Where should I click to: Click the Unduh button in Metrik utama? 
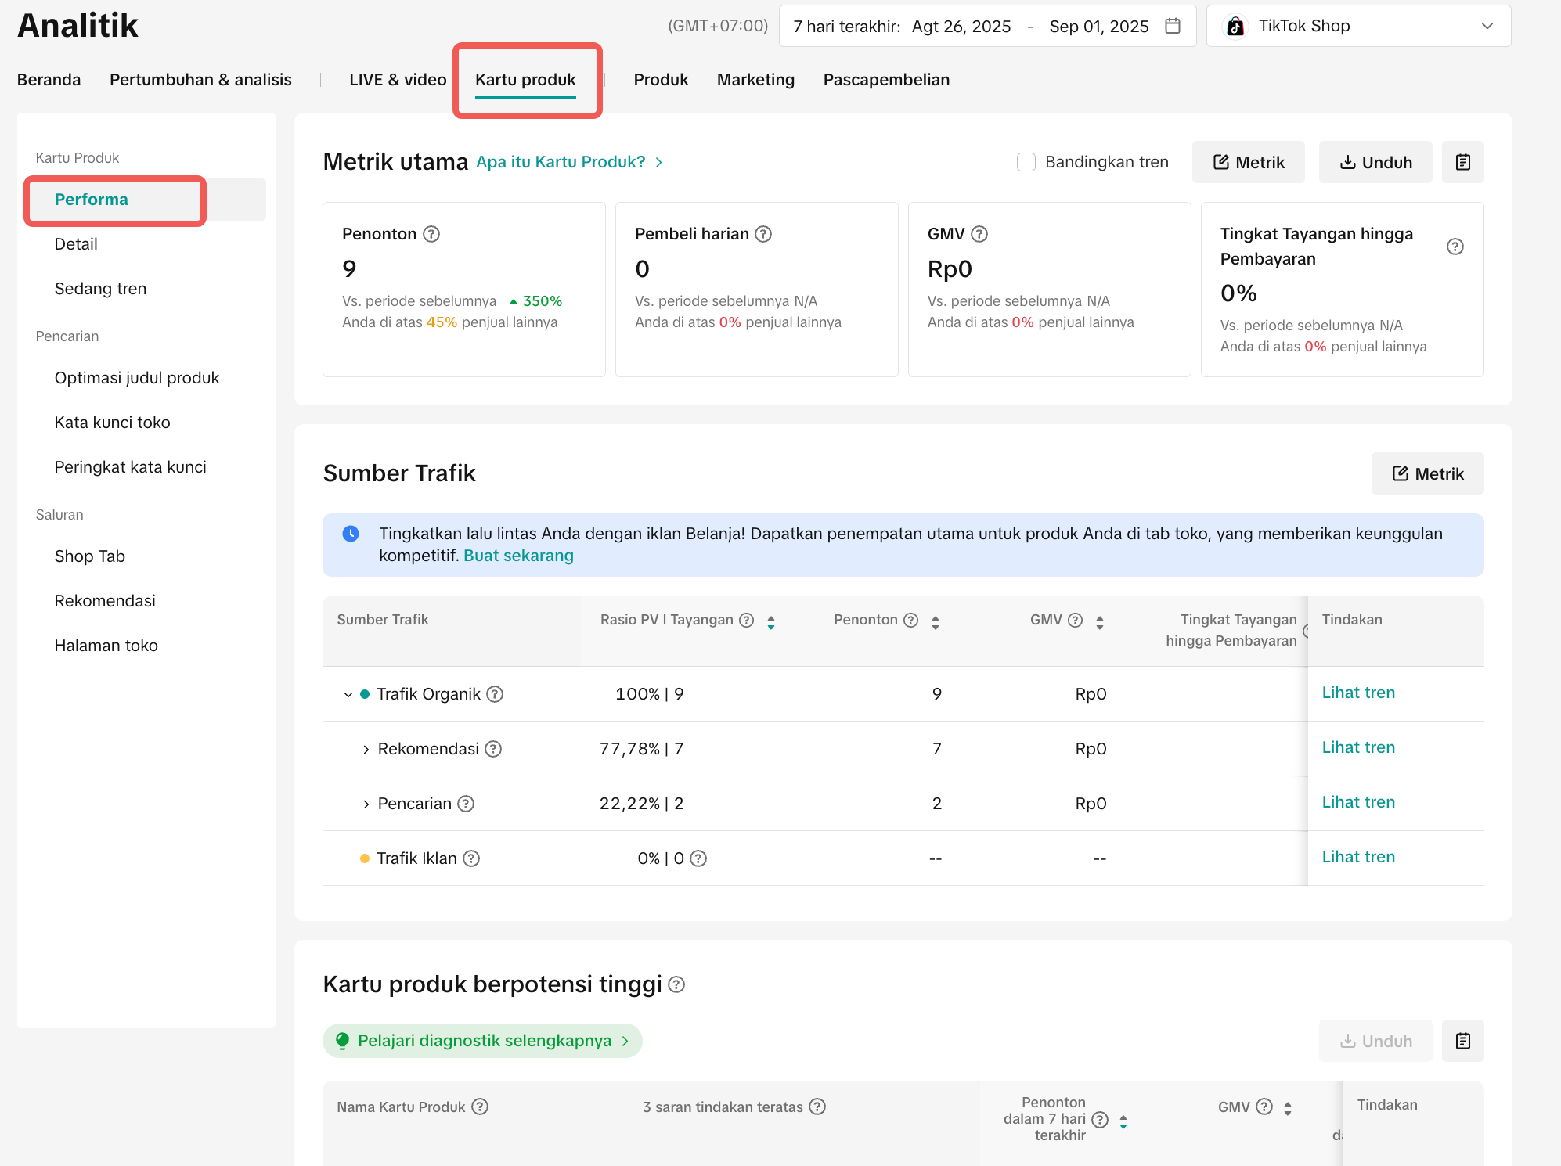(1375, 162)
